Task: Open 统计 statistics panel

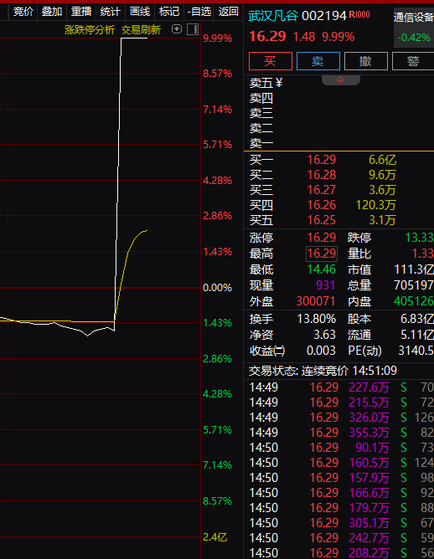Action: (x=111, y=12)
